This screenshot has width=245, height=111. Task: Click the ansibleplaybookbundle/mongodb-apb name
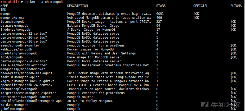pyautogui.click(x=31, y=101)
